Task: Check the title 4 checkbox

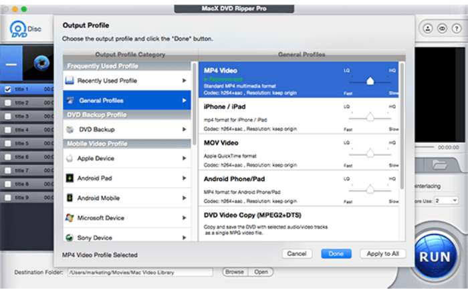Action: (x=8, y=130)
